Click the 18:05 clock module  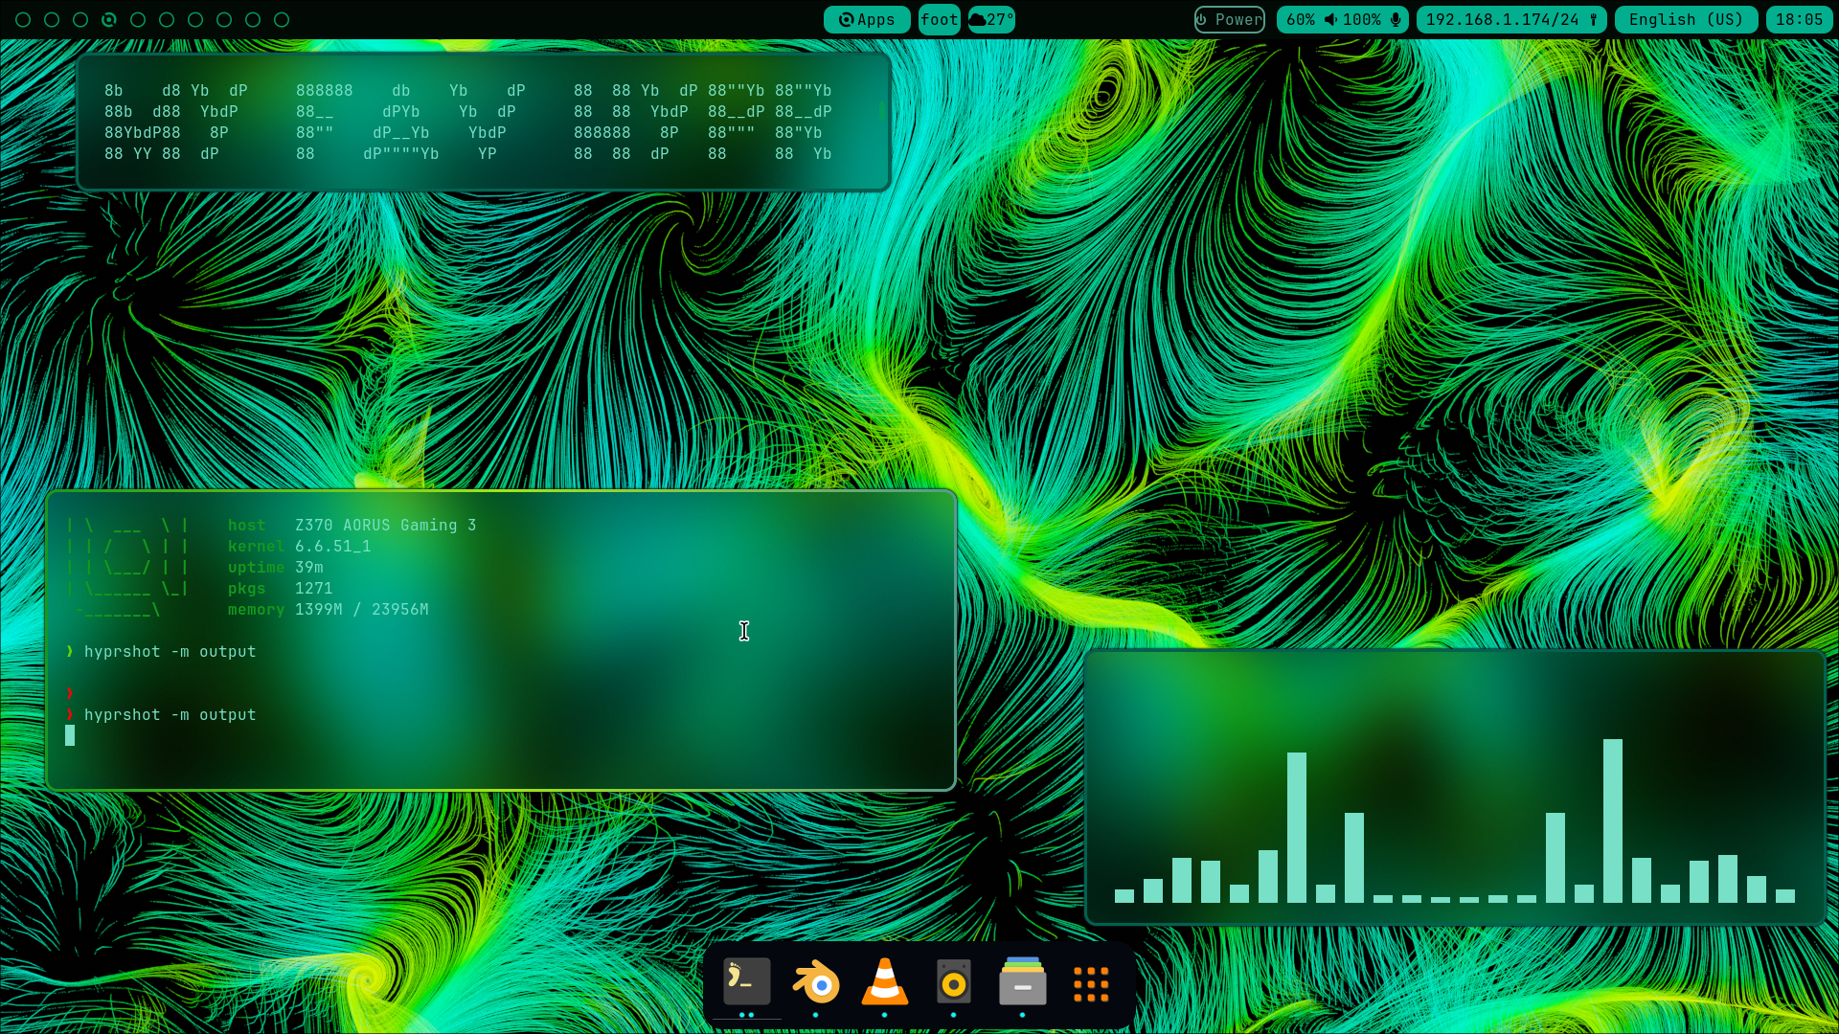tap(1799, 19)
